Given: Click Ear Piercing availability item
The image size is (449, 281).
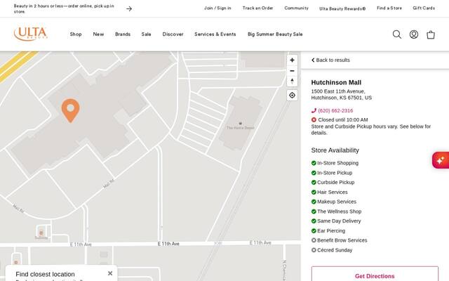Looking at the screenshot, I should 328,231.
